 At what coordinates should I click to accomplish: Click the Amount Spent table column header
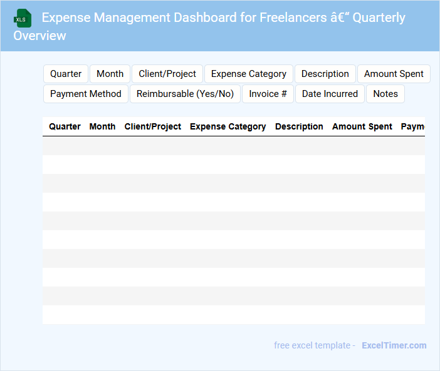(x=362, y=126)
